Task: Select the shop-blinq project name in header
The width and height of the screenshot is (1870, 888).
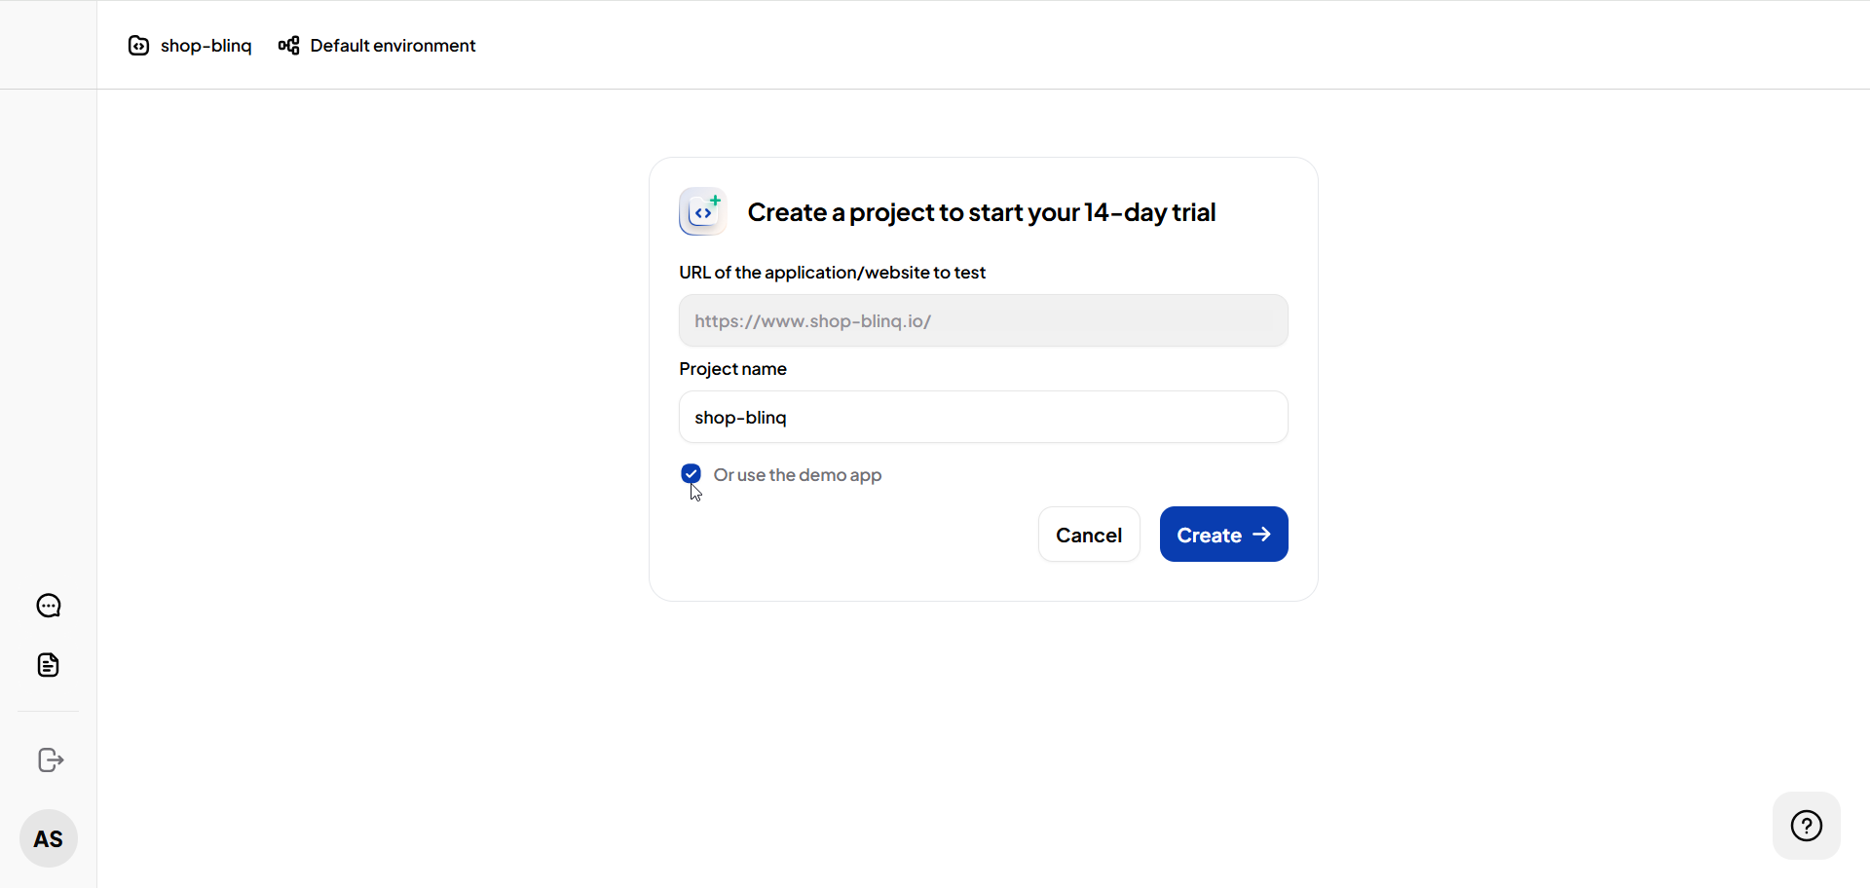Action: [x=206, y=46]
